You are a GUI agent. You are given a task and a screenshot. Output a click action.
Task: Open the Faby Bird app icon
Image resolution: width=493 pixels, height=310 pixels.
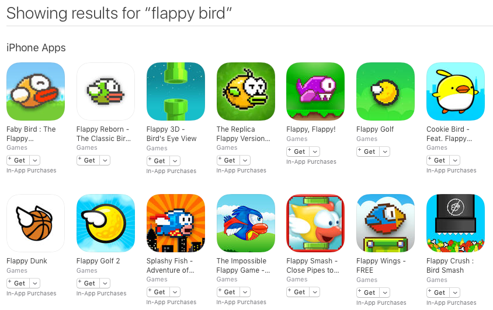pos(36,91)
